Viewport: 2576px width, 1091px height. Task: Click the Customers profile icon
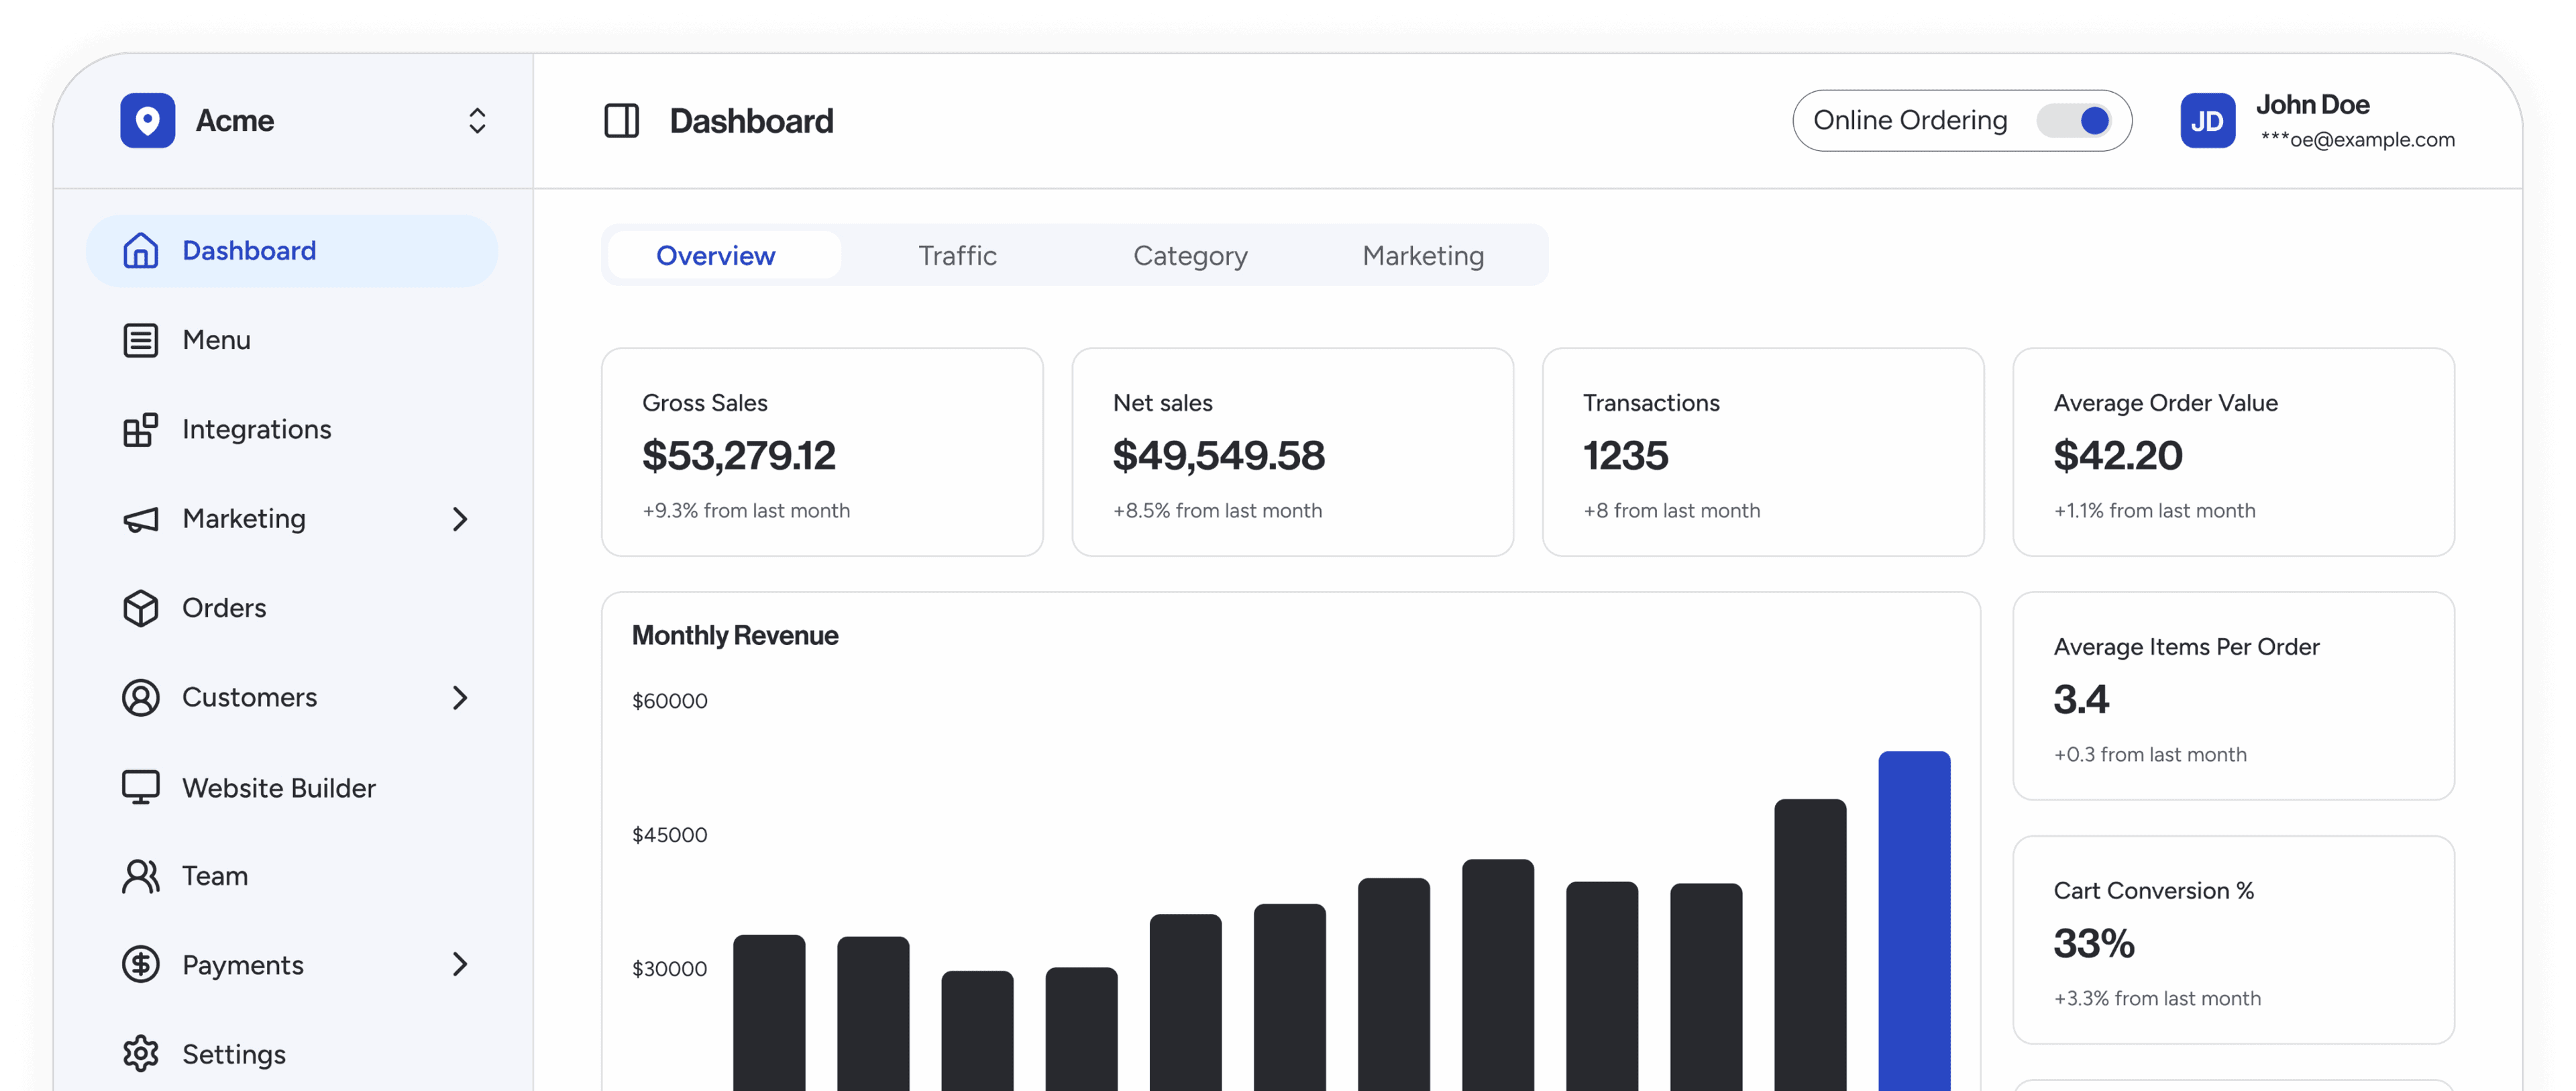(138, 696)
